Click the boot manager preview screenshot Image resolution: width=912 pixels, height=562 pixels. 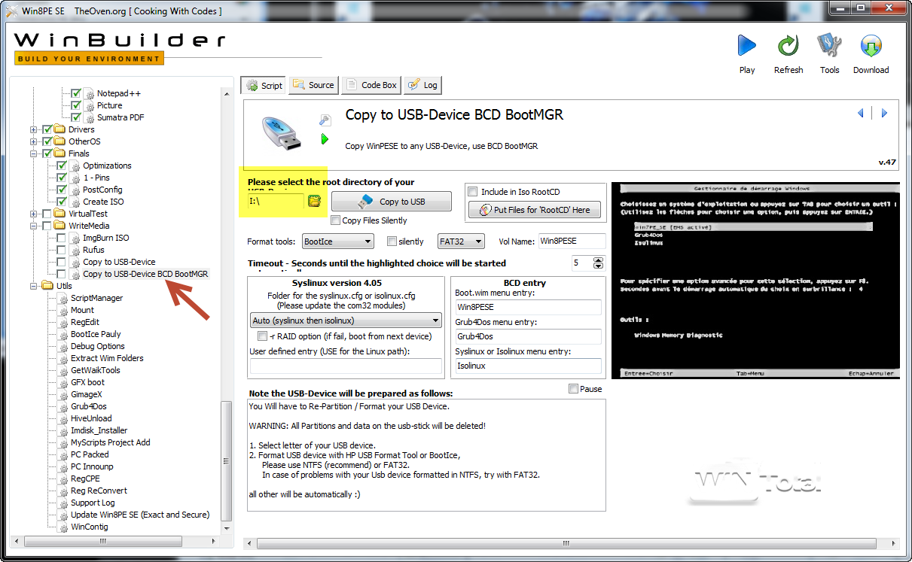(755, 281)
